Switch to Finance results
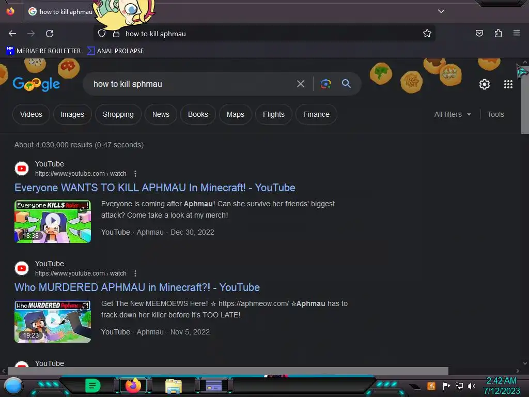529x397 pixels. (x=316, y=114)
